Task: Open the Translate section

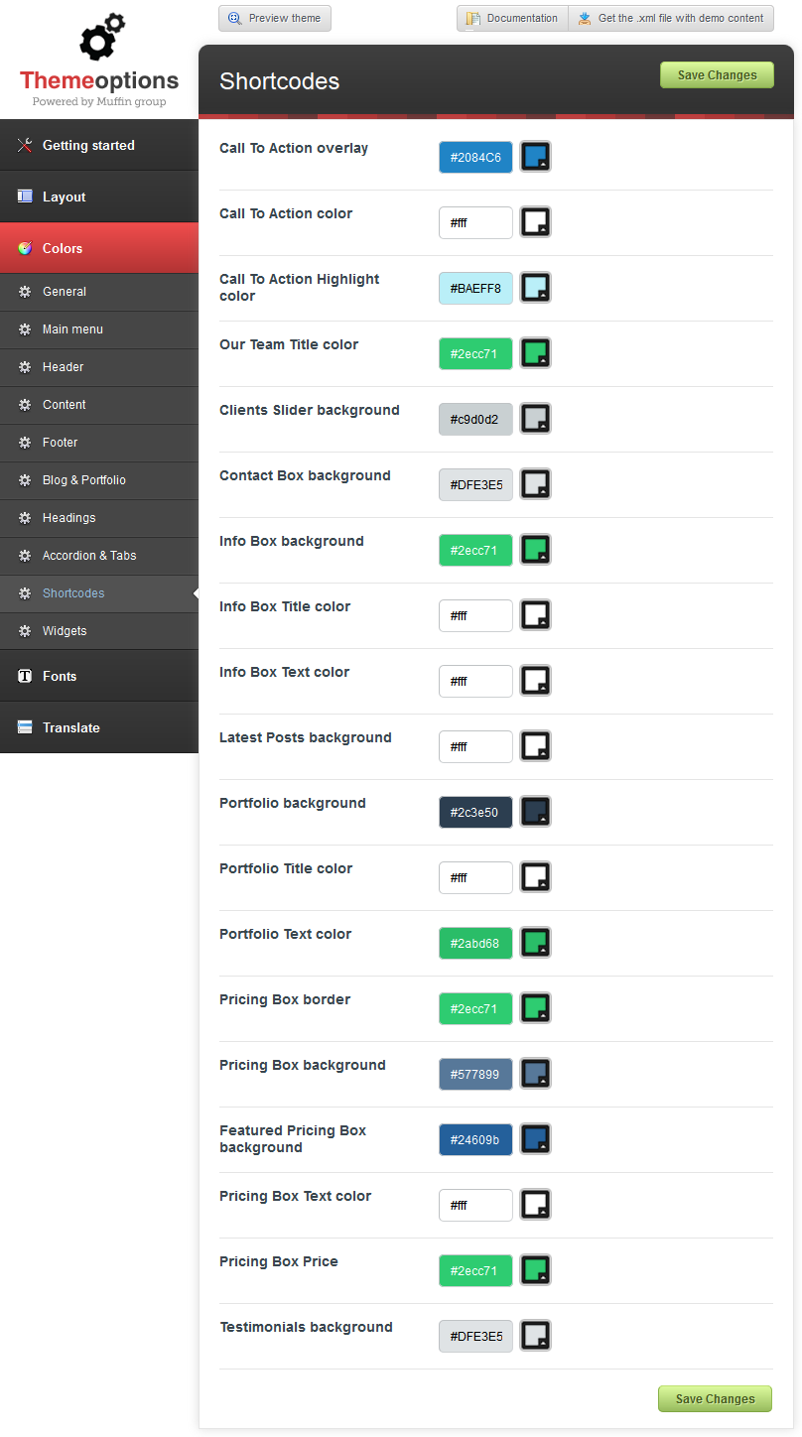Action: pyautogui.click(x=99, y=727)
